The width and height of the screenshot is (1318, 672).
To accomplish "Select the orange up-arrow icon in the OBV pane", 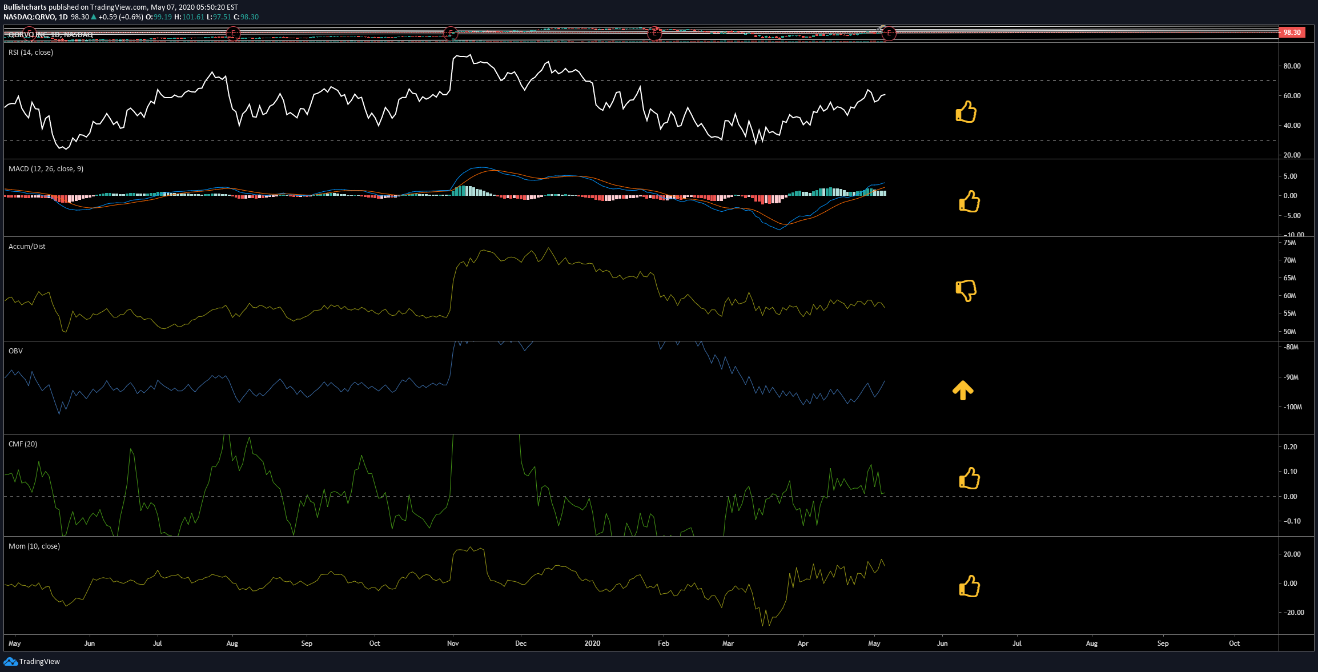I will pos(963,390).
